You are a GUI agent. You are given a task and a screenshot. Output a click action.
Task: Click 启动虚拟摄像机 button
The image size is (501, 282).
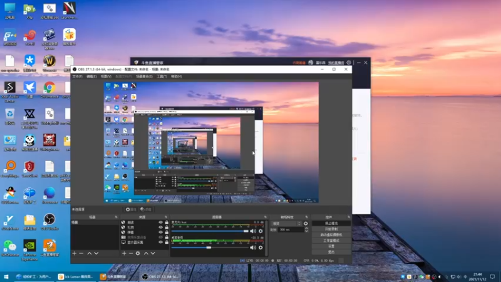(331, 234)
